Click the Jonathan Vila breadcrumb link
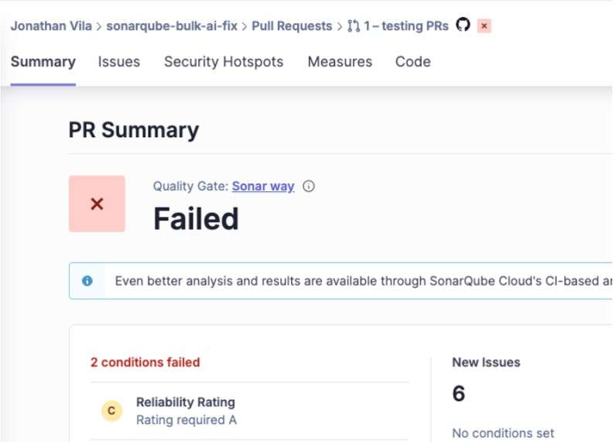Image resolution: width=613 pixels, height=442 pixels. 50,26
